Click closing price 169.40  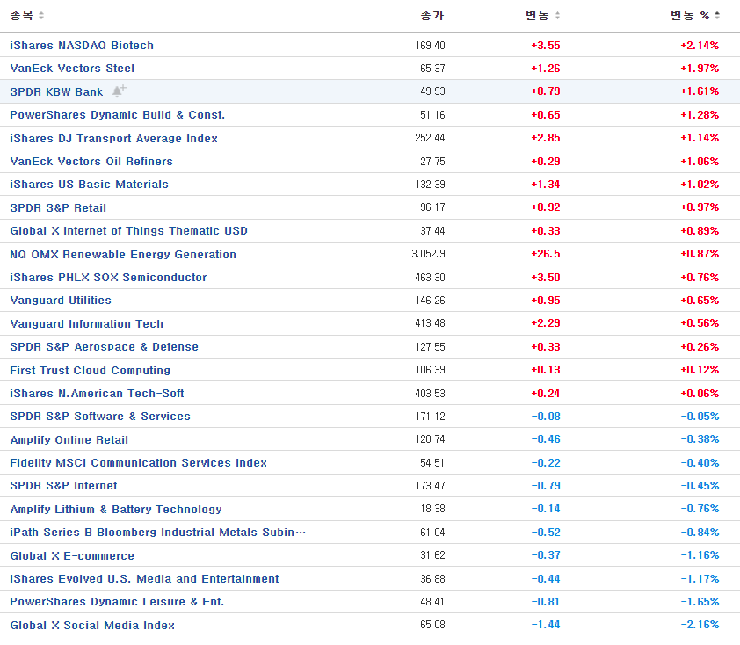coord(430,46)
